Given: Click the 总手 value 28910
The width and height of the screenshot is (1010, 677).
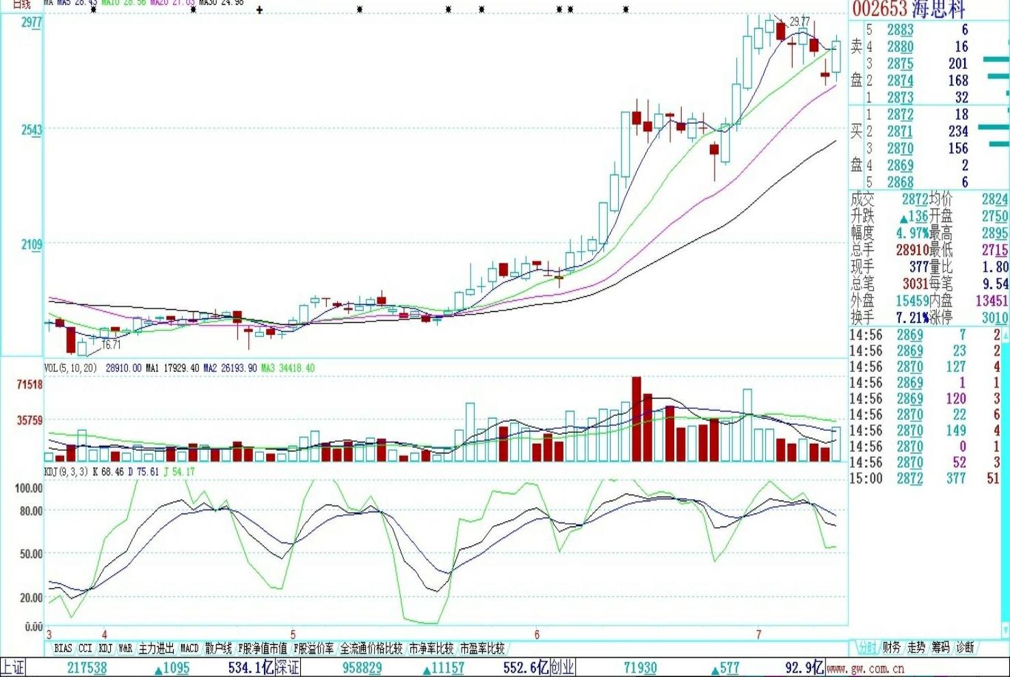Looking at the screenshot, I should 912,250.
